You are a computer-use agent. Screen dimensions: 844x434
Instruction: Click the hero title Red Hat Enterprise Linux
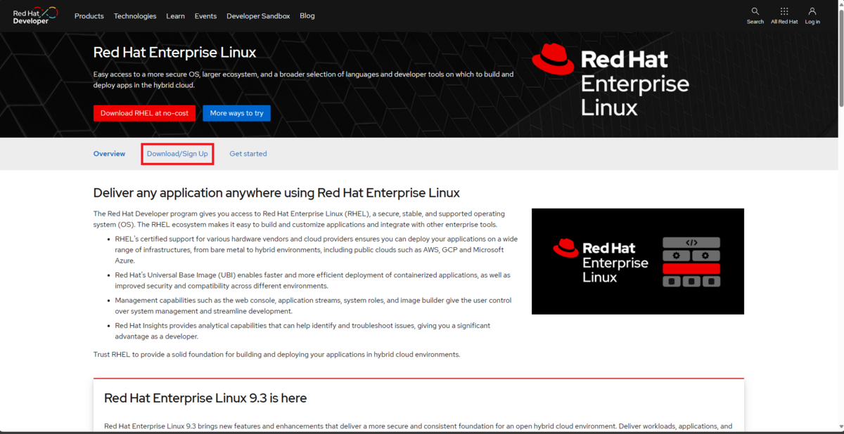175,53
